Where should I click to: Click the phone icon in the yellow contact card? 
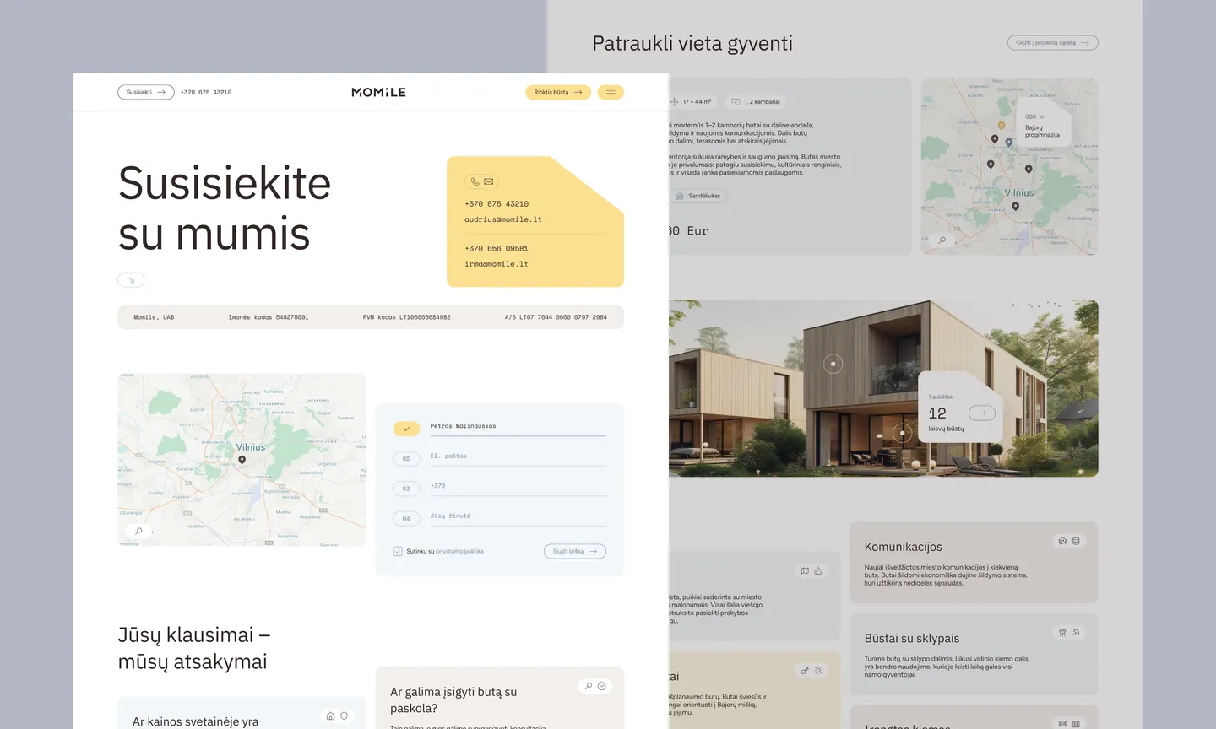pos(475,181)
